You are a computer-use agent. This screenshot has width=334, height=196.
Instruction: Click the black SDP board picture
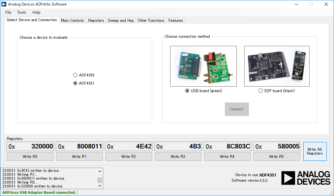click(277, 66)
